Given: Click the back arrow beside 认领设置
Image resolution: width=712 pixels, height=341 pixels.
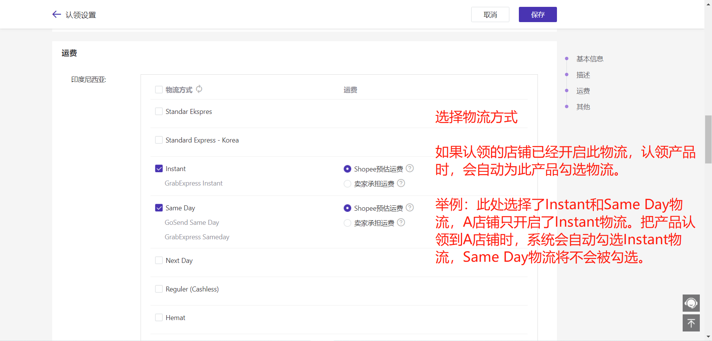Looking at the screenshot, I should pos(56,14).
